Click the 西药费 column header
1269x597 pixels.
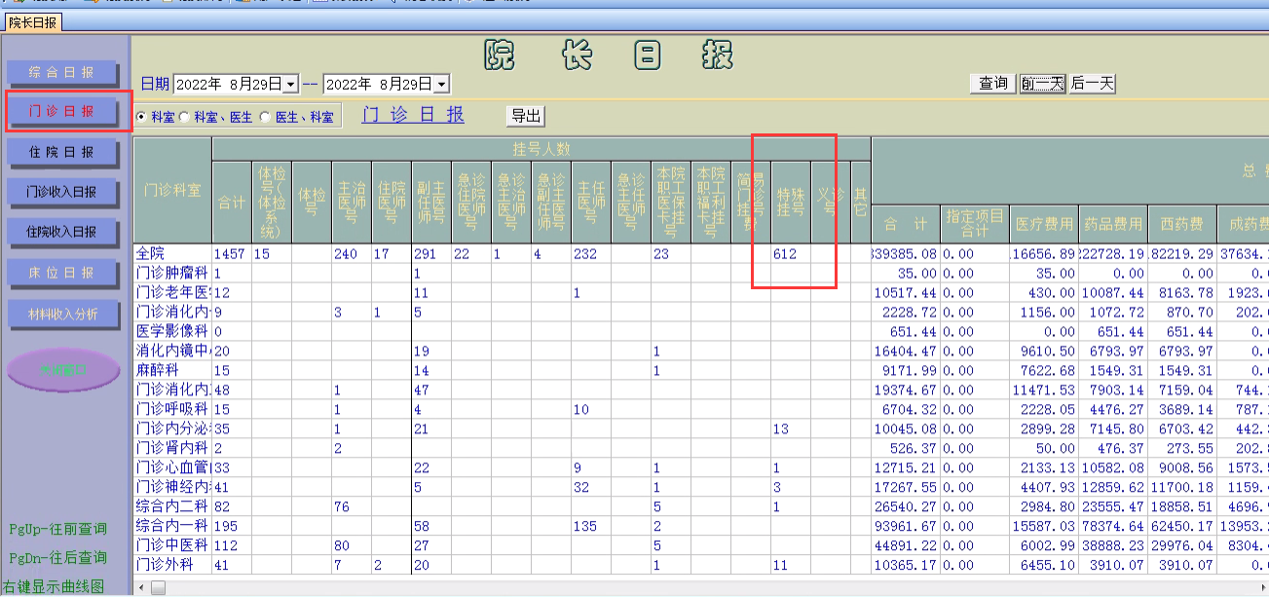pos(1181,224)
